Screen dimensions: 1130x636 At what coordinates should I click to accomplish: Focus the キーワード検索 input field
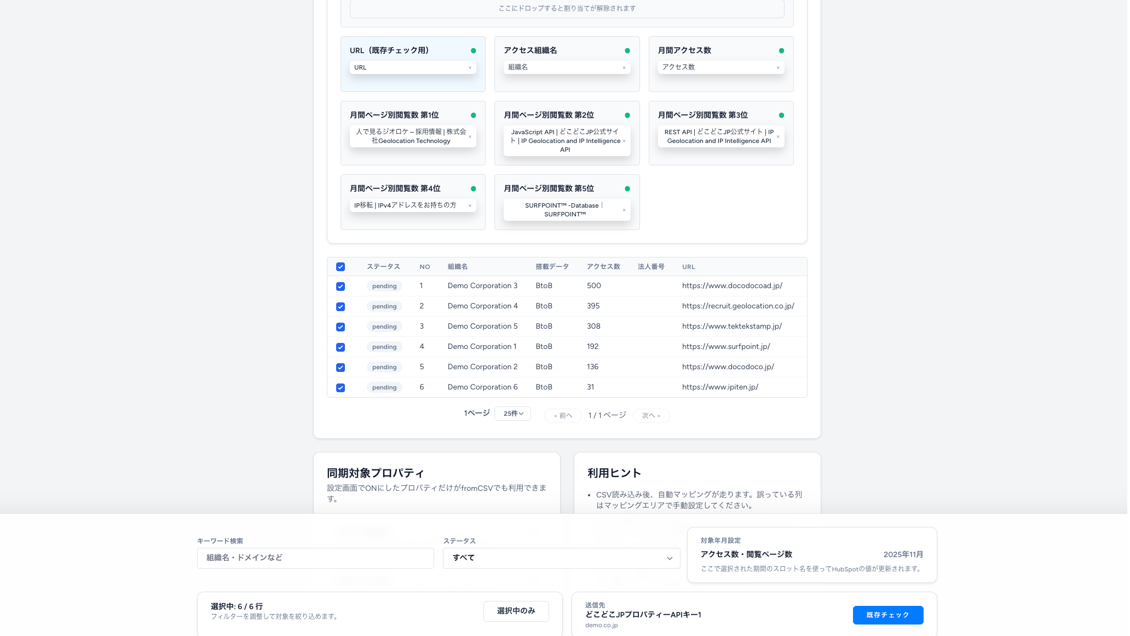click(315, 558)
